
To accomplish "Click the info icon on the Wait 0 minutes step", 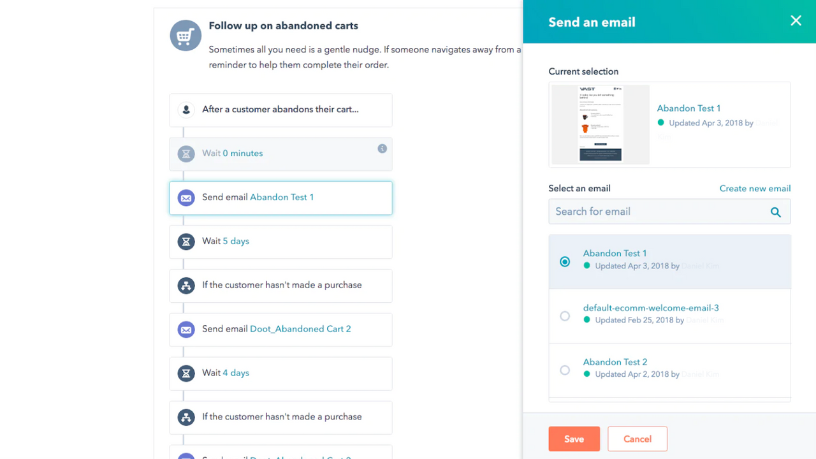I will (382, 148).
